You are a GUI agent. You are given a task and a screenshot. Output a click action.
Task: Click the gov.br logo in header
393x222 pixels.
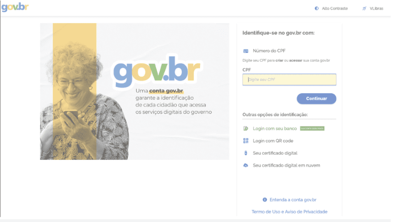tap(15, 7)
